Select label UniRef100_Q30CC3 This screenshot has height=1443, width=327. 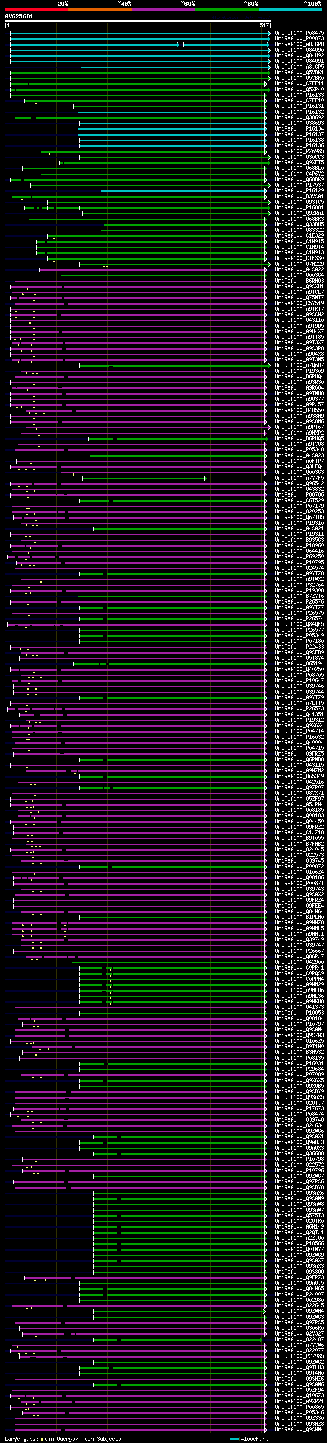pyautogui.click(x=299, y=157)
